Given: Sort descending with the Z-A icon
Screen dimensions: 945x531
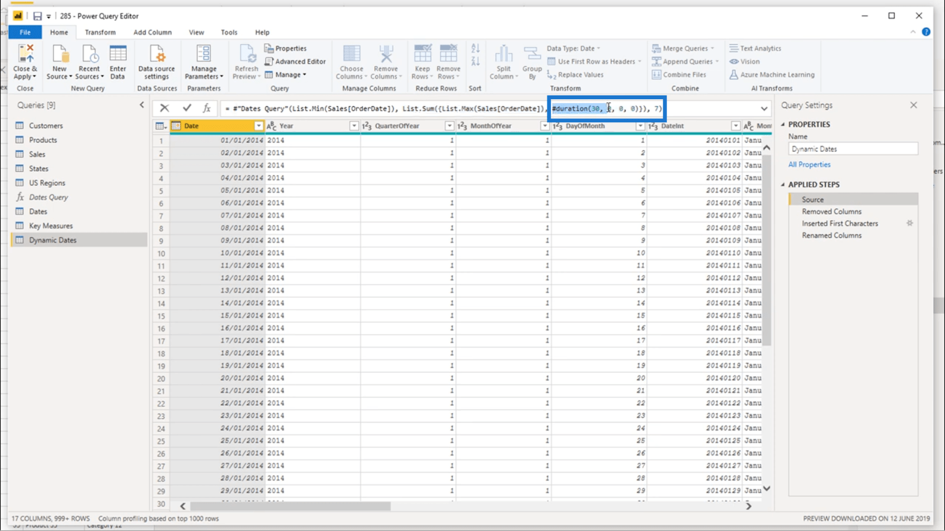Looking at the screenshot, I should pos(475,61).
